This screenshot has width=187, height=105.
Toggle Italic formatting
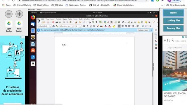(x=87, y=26)
